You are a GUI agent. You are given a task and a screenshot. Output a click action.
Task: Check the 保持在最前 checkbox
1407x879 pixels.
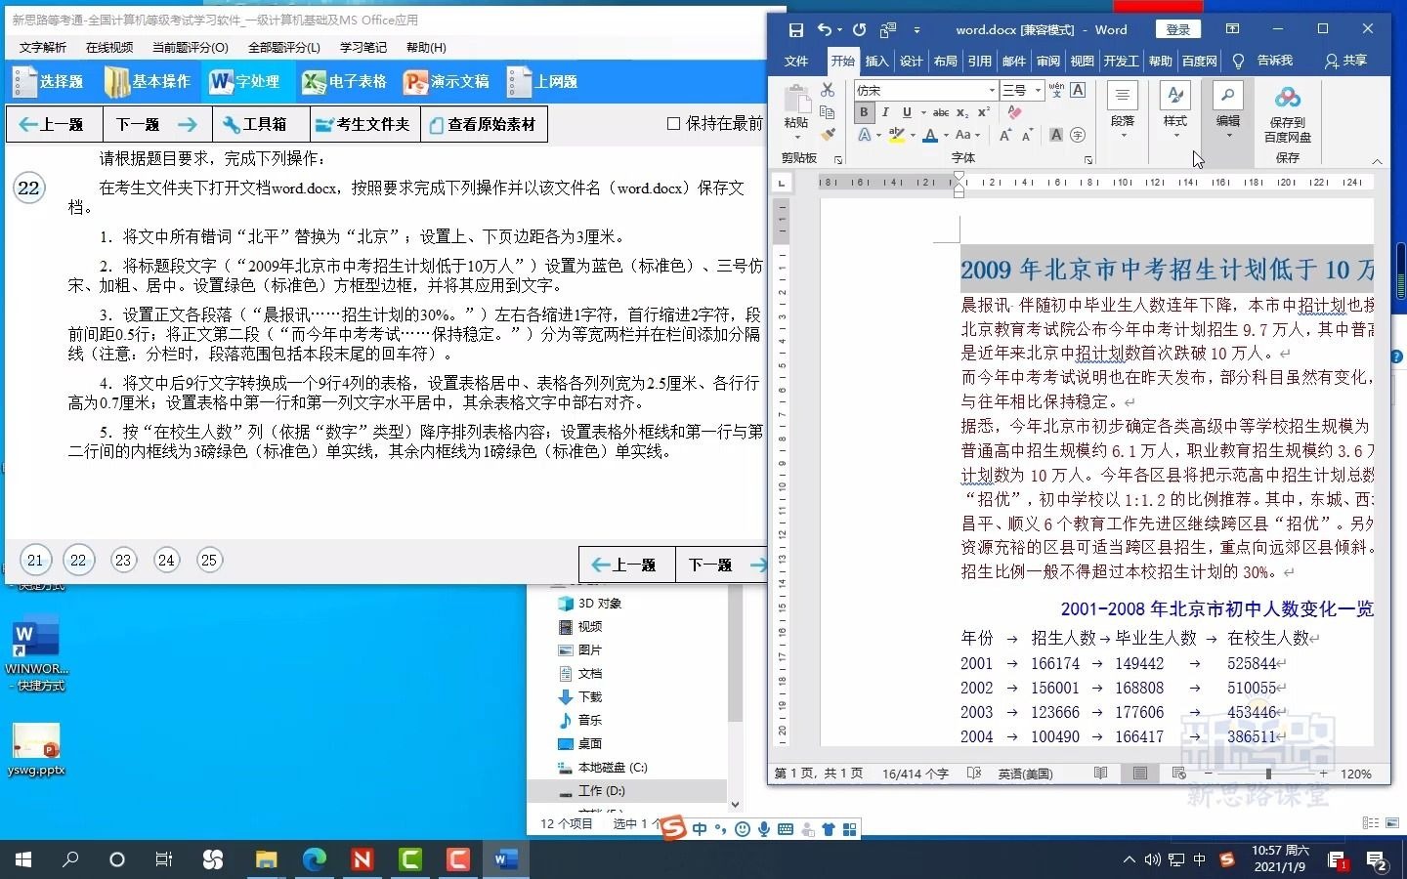672,123
